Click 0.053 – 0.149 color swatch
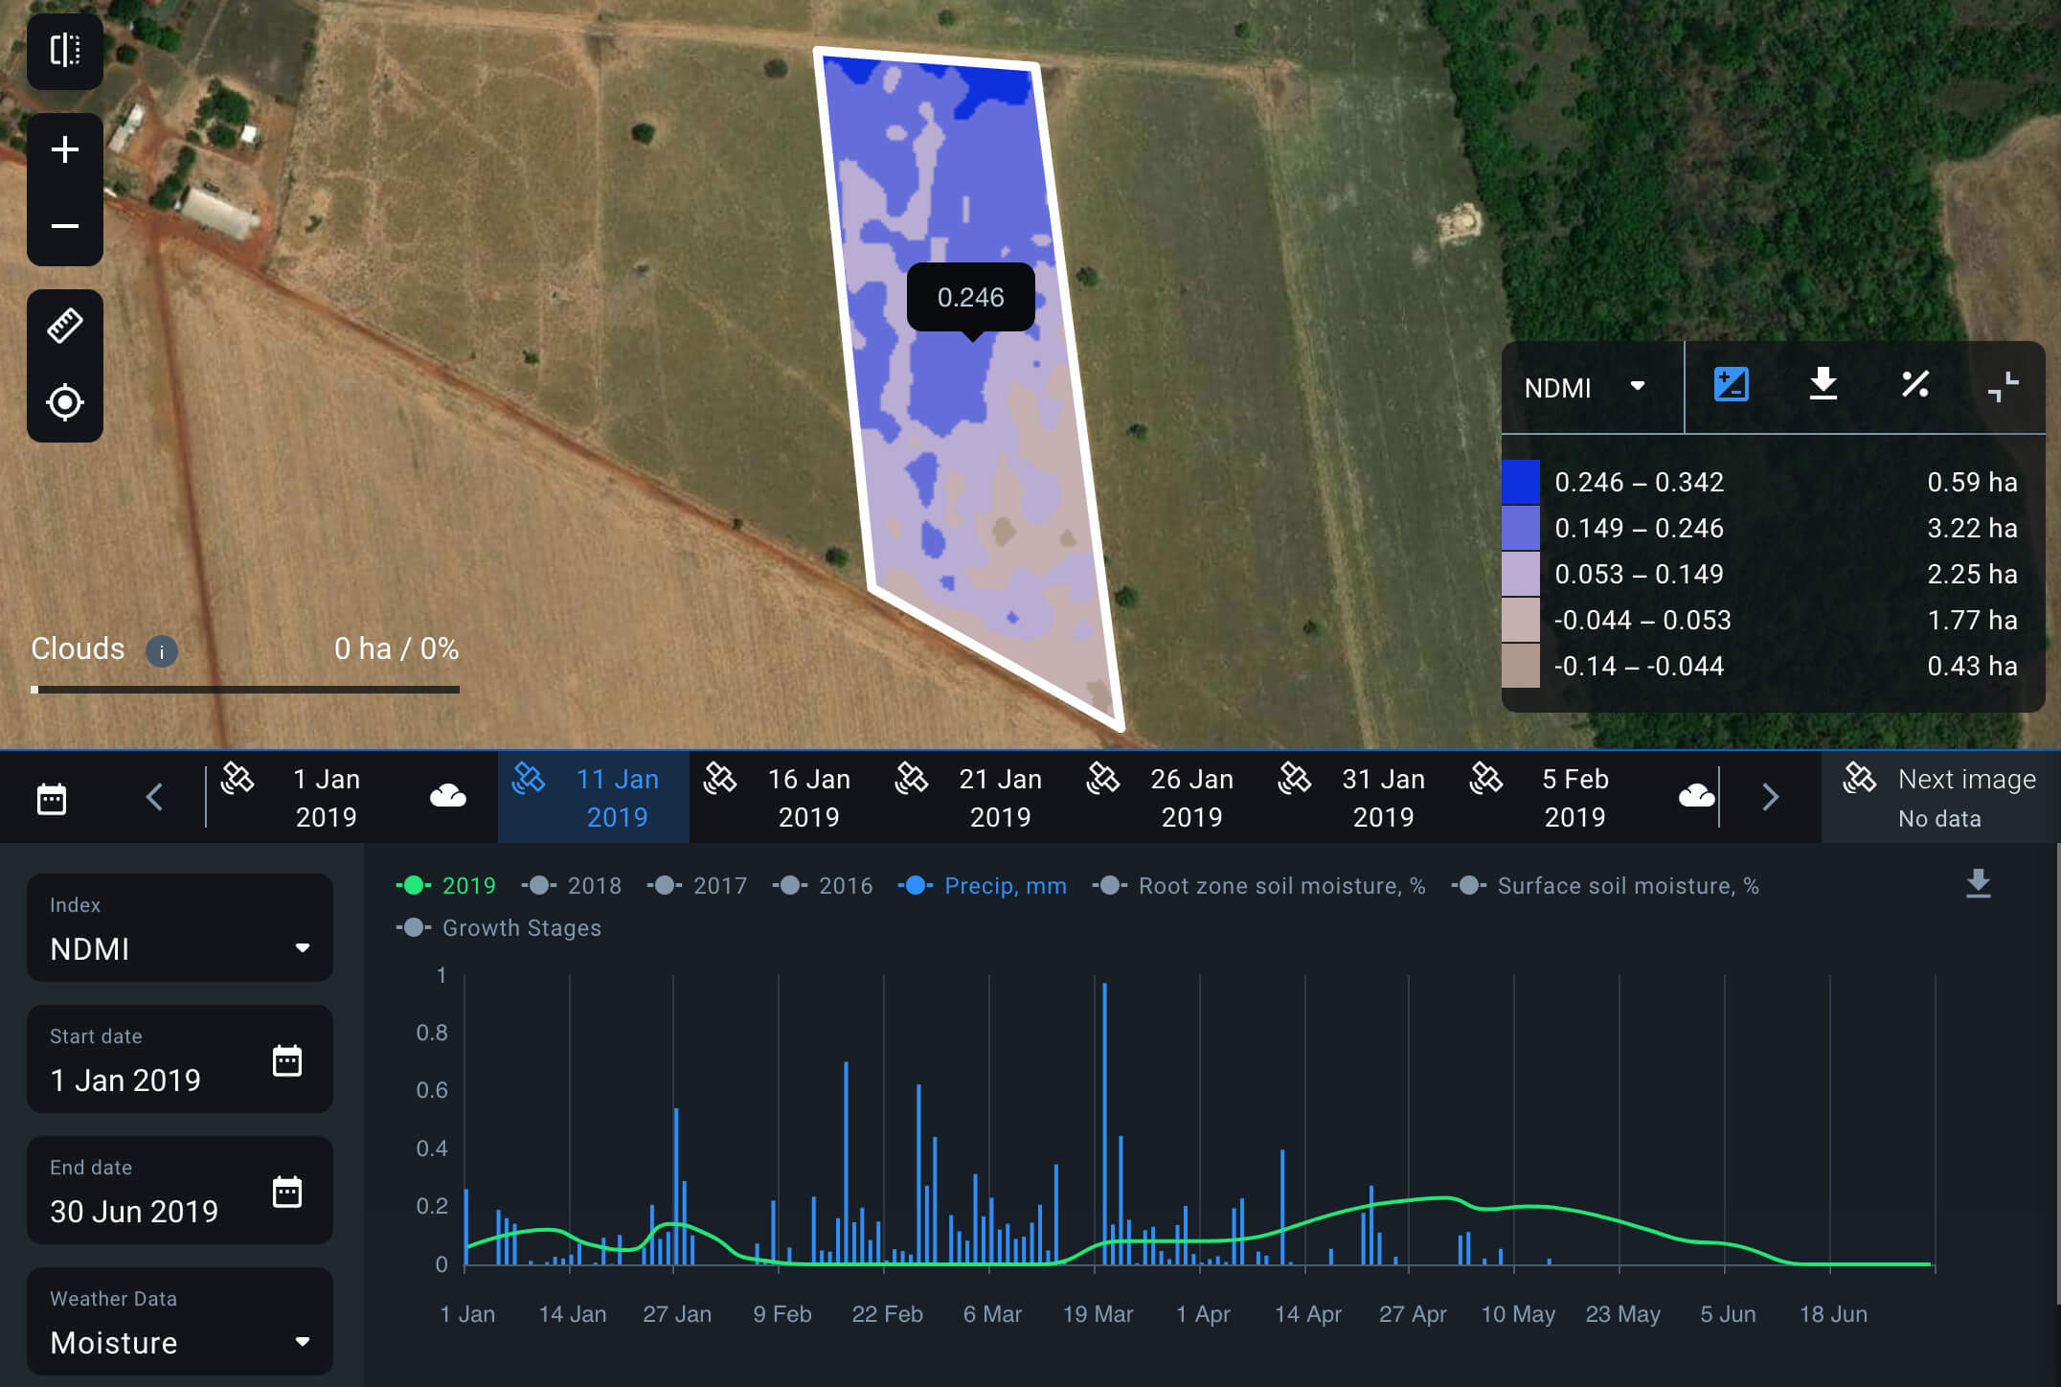 [x=1521, y=574]
